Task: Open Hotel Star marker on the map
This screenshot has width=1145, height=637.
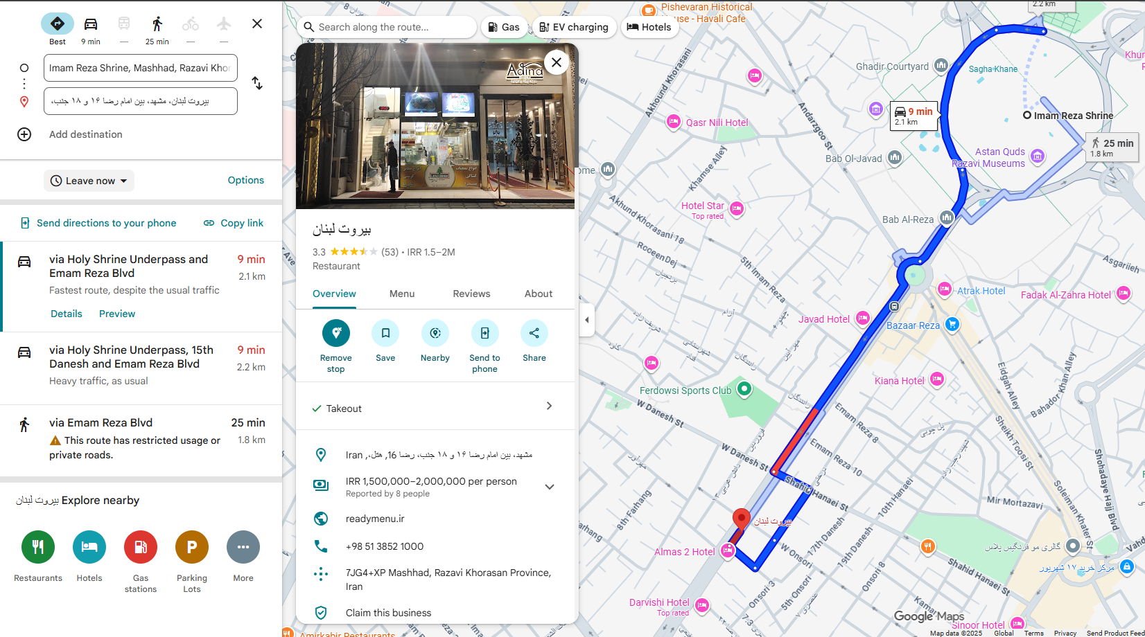Action: click(x=737, y=209)
